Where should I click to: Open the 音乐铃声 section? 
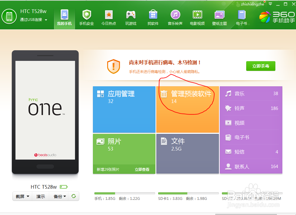coord(175,18)
